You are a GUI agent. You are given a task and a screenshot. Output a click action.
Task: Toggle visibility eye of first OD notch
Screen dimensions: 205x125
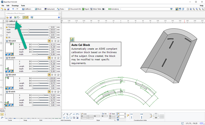point(49,41)
